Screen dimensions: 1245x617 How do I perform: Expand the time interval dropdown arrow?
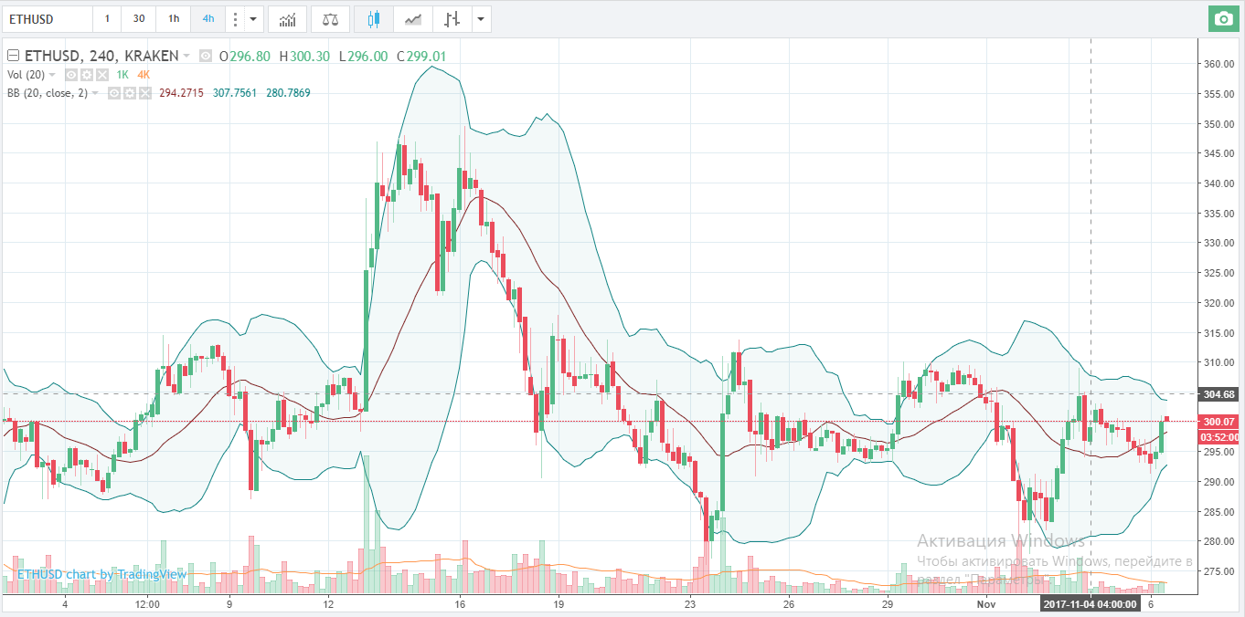(253, 19)
